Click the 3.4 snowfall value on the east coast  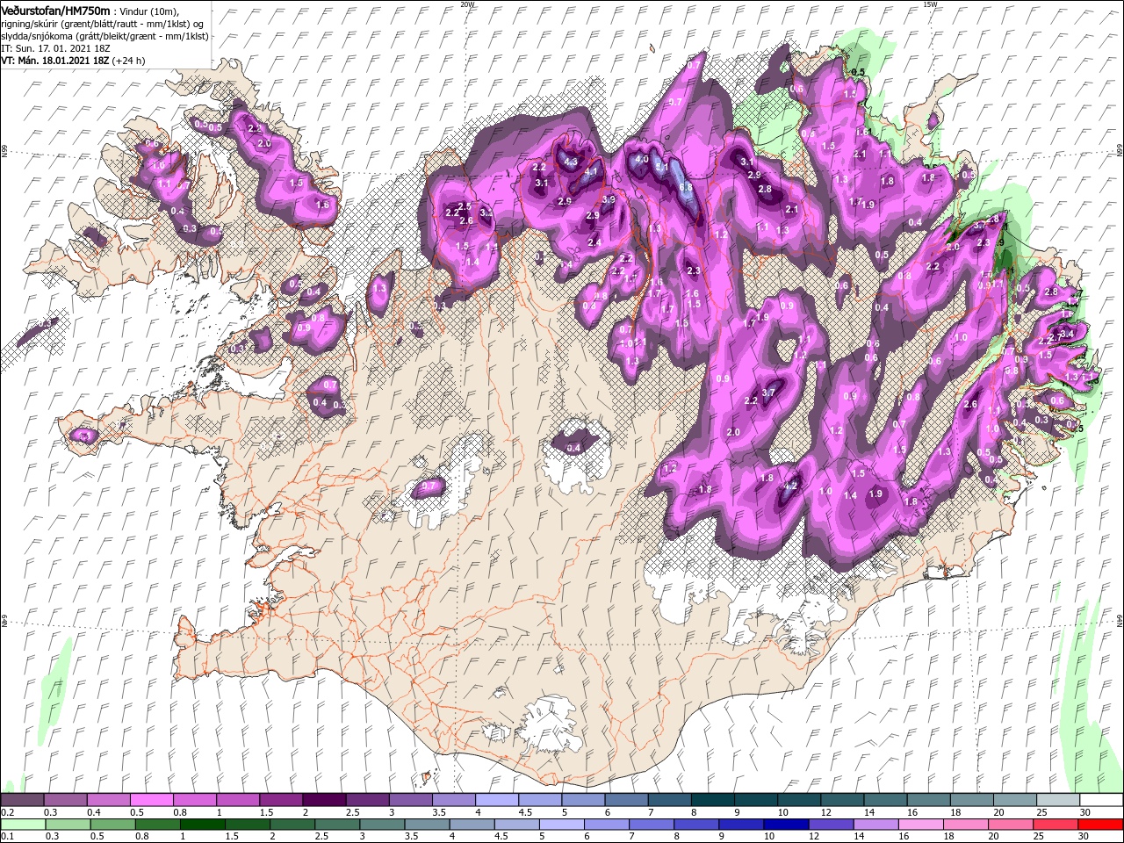(x=1067, y=335)
